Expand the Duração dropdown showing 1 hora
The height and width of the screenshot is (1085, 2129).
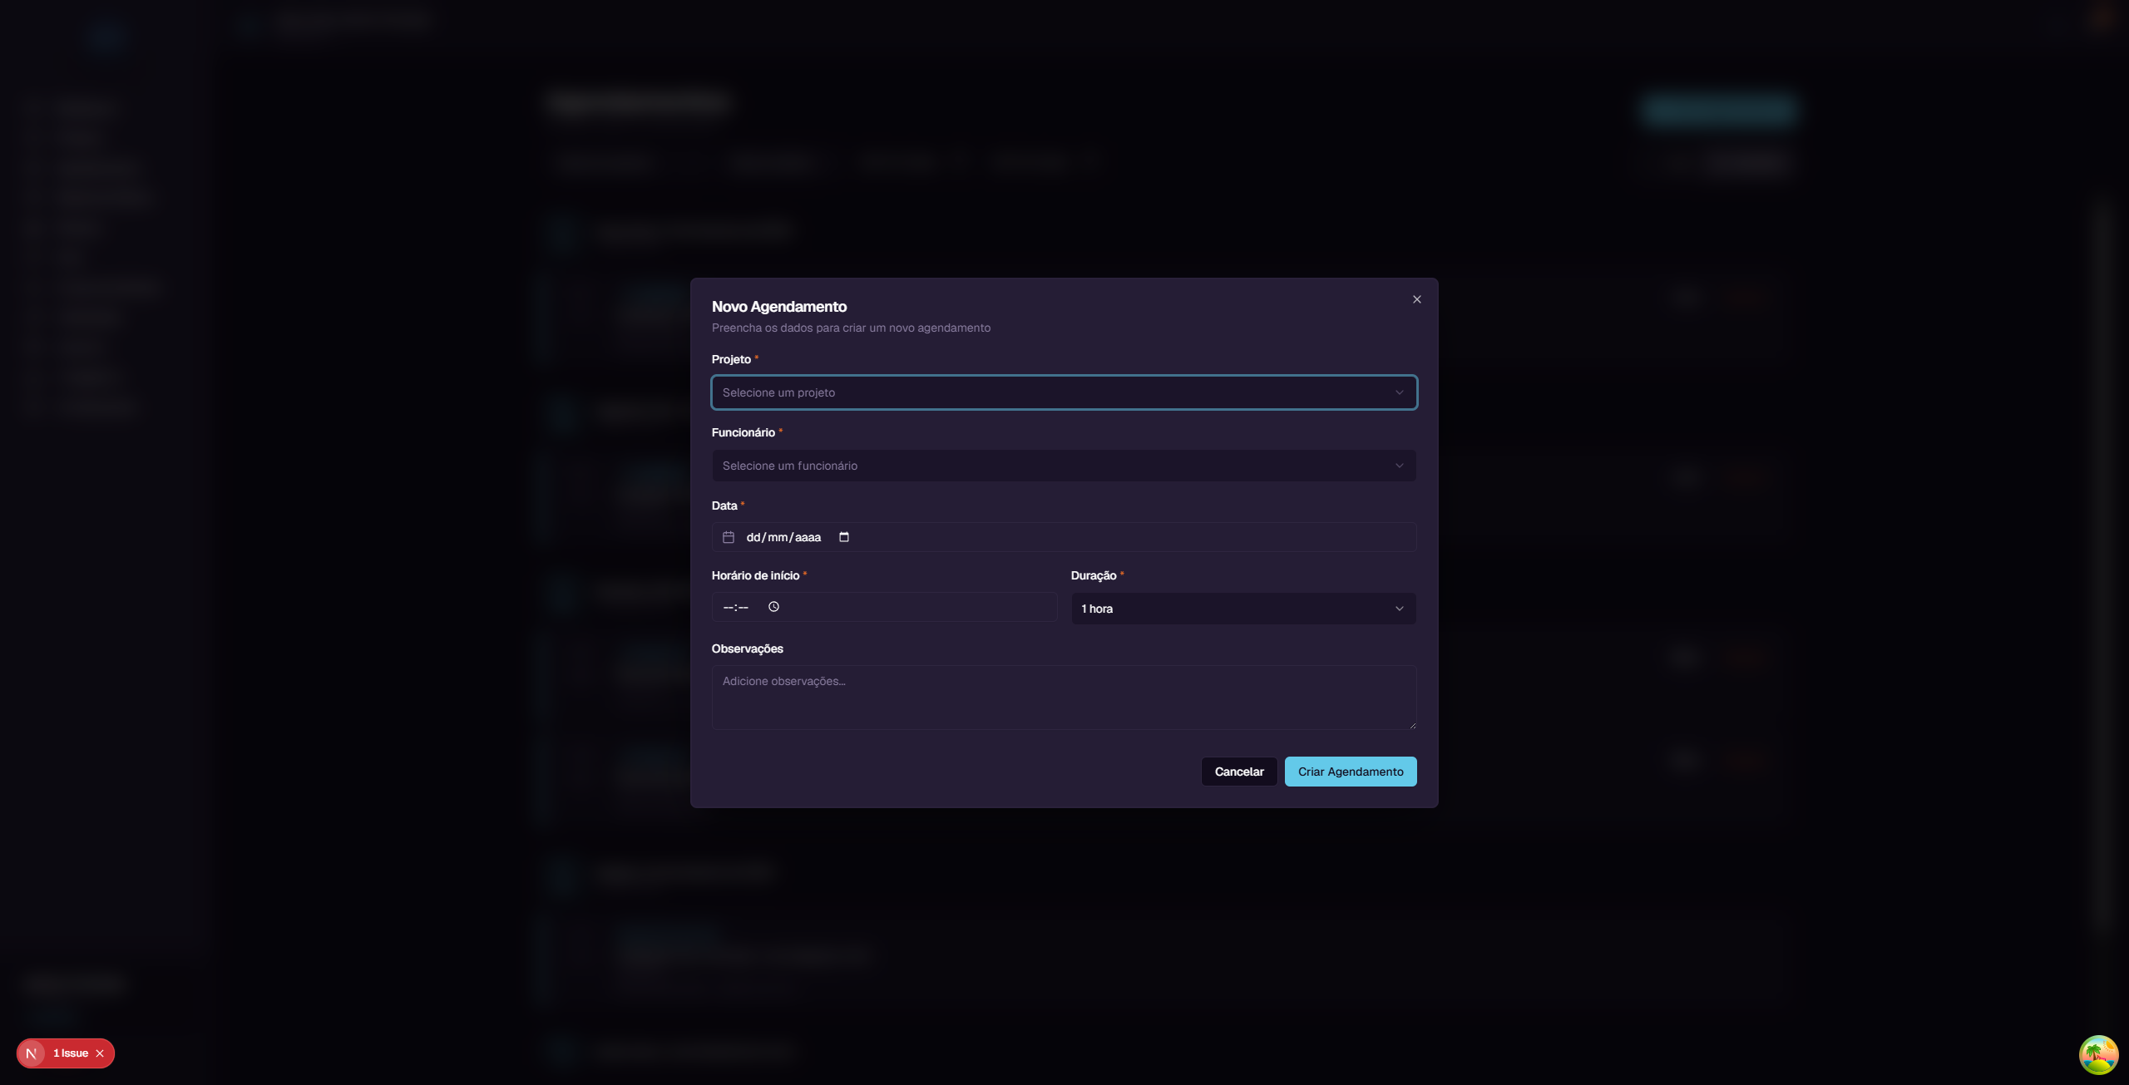tap(1242, 608)
